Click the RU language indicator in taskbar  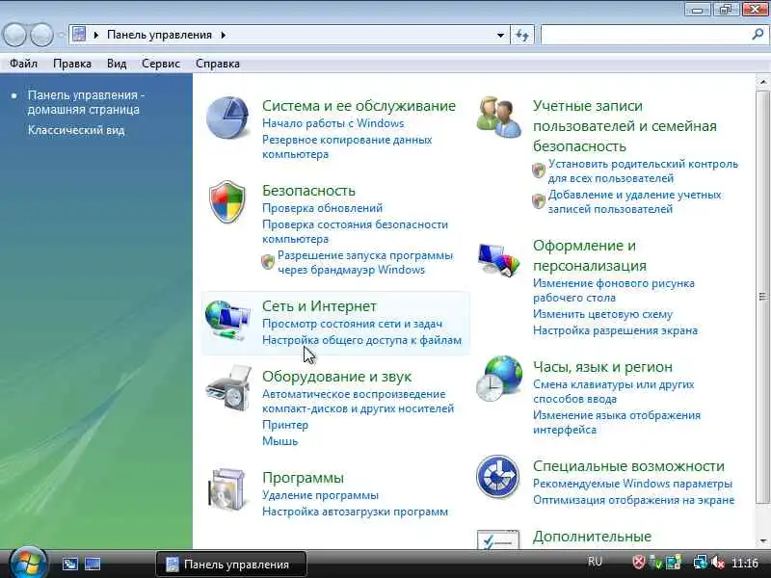point(595,562)
